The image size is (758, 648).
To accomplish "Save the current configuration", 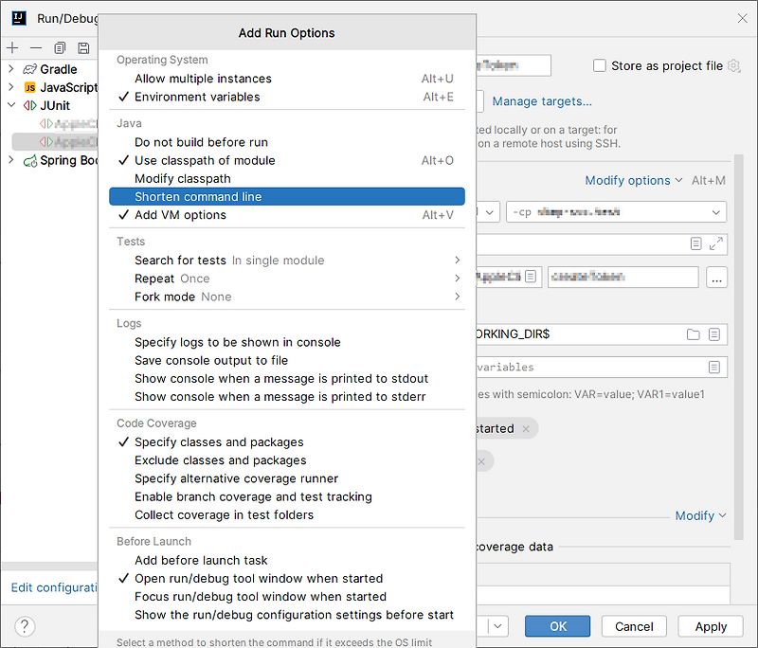I will tap(83, 47).
